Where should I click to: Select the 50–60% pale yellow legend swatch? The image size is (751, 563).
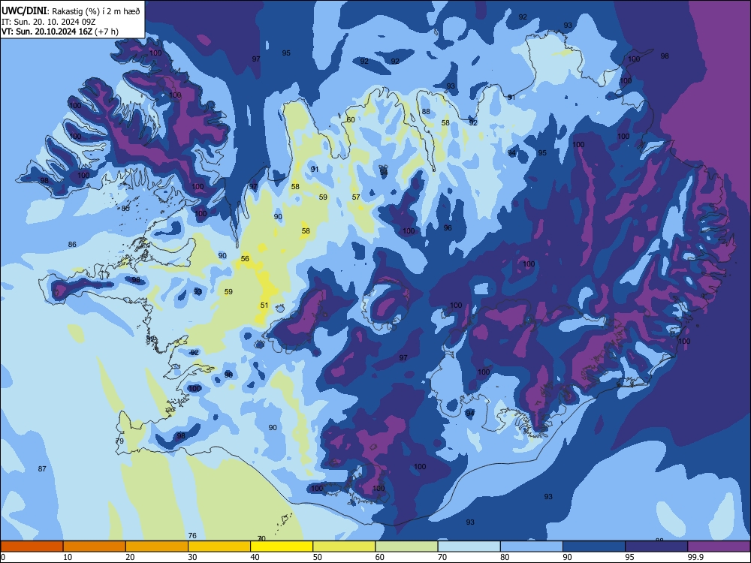click(x=344, y=546)
